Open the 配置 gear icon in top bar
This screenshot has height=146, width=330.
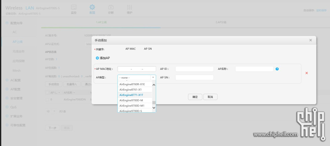[92, 7]
